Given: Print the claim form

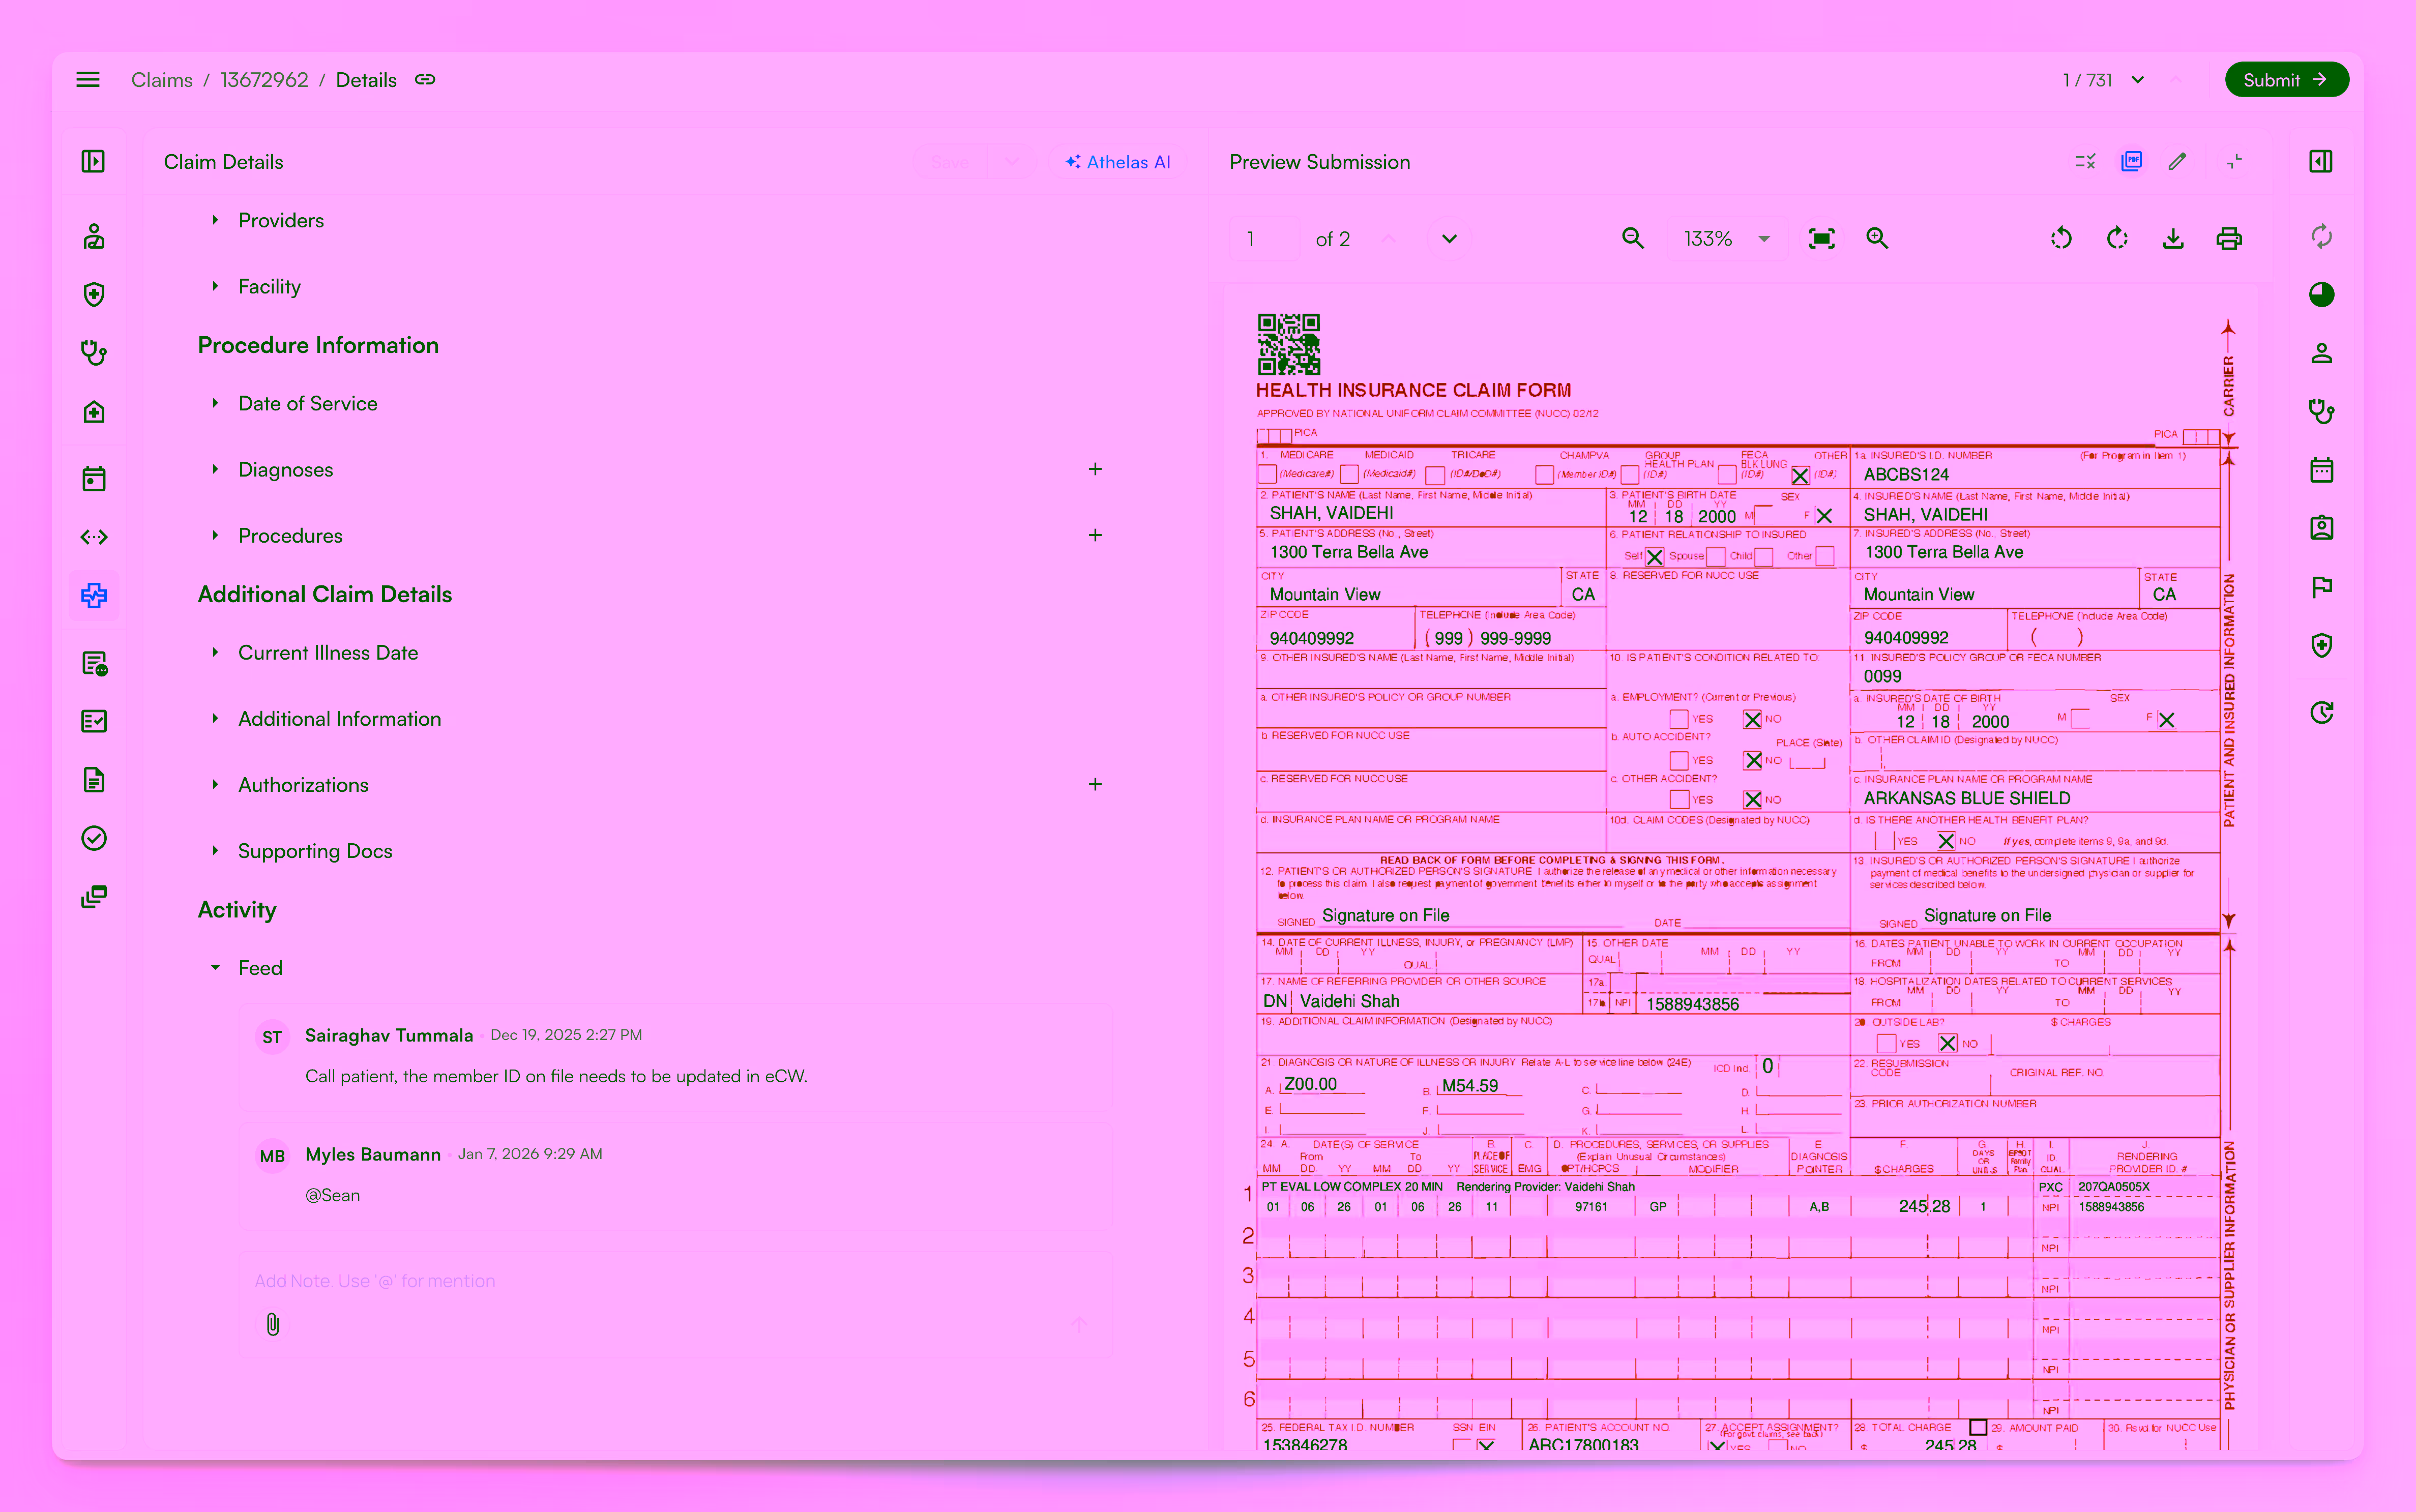Looking at the screenshot, I should 2230,238.
